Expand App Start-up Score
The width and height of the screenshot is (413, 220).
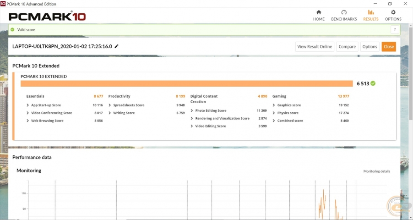point(27,105)
